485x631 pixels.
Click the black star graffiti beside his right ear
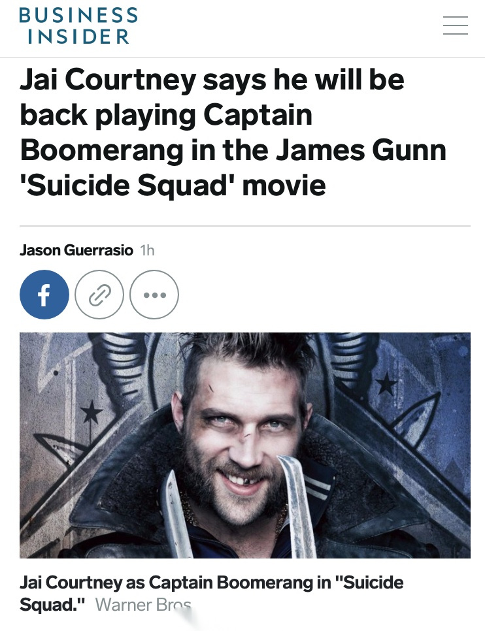click(92, 412)
